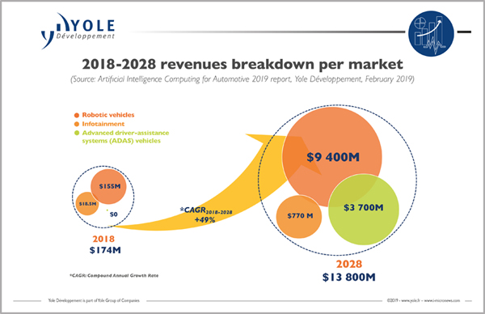Click the Infotainment legend dot

click(77, 124)
